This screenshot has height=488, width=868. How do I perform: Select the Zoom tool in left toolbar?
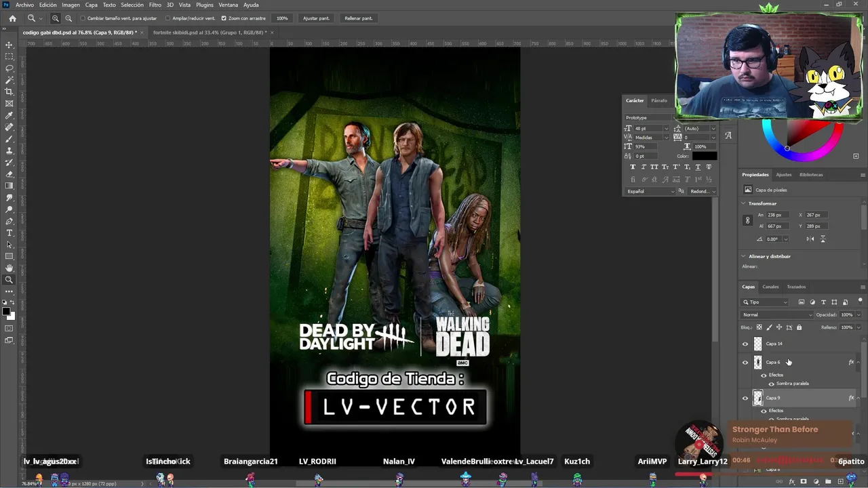pos(9,280)
